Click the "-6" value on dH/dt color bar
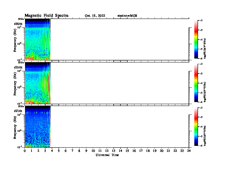The height and width of the screenshot is (173, 225). coord(201,59)
